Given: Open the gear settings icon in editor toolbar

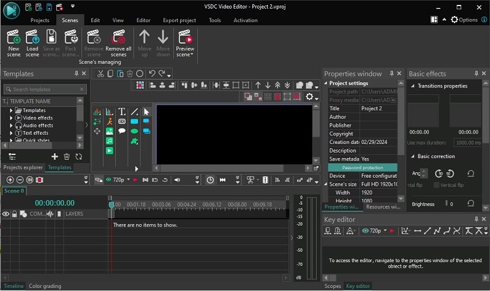Looking at the screenshot, I should click(309, 97).
